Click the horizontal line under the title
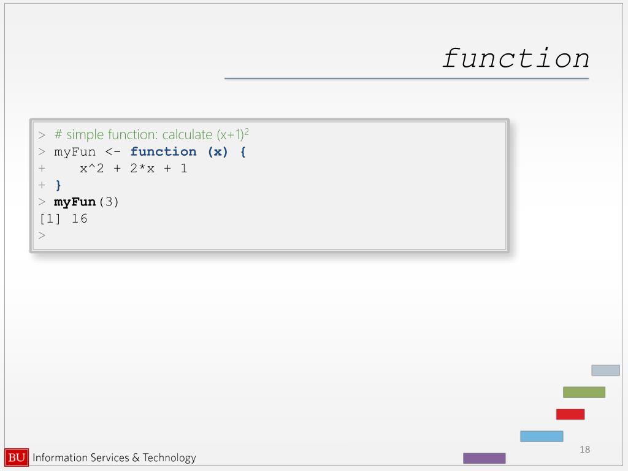Screen dimensions: 628x471 click(x=406, y=78)
